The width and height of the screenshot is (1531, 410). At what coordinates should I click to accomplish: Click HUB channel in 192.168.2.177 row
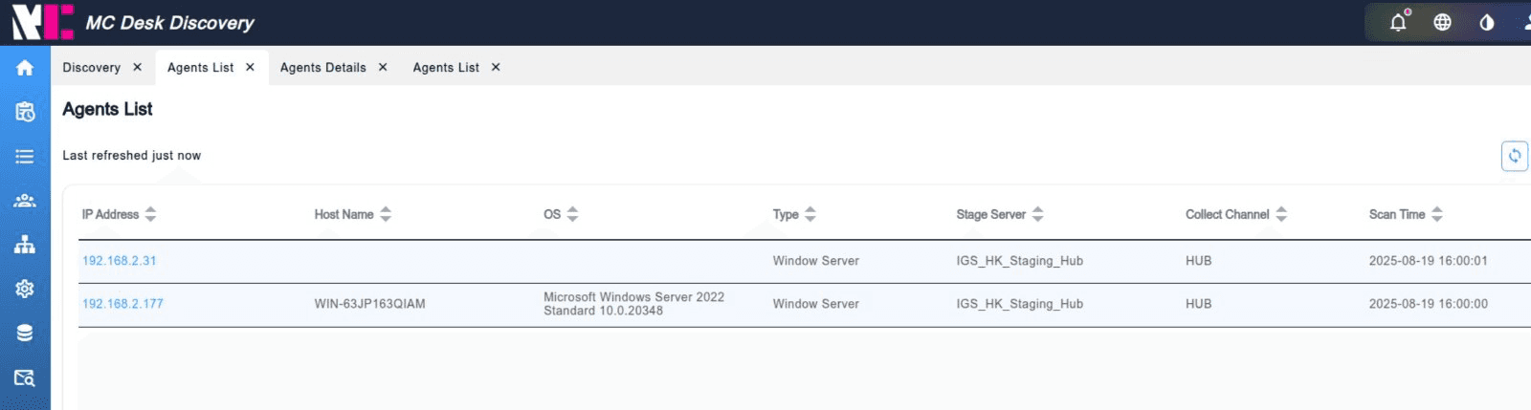(1199, 304)
